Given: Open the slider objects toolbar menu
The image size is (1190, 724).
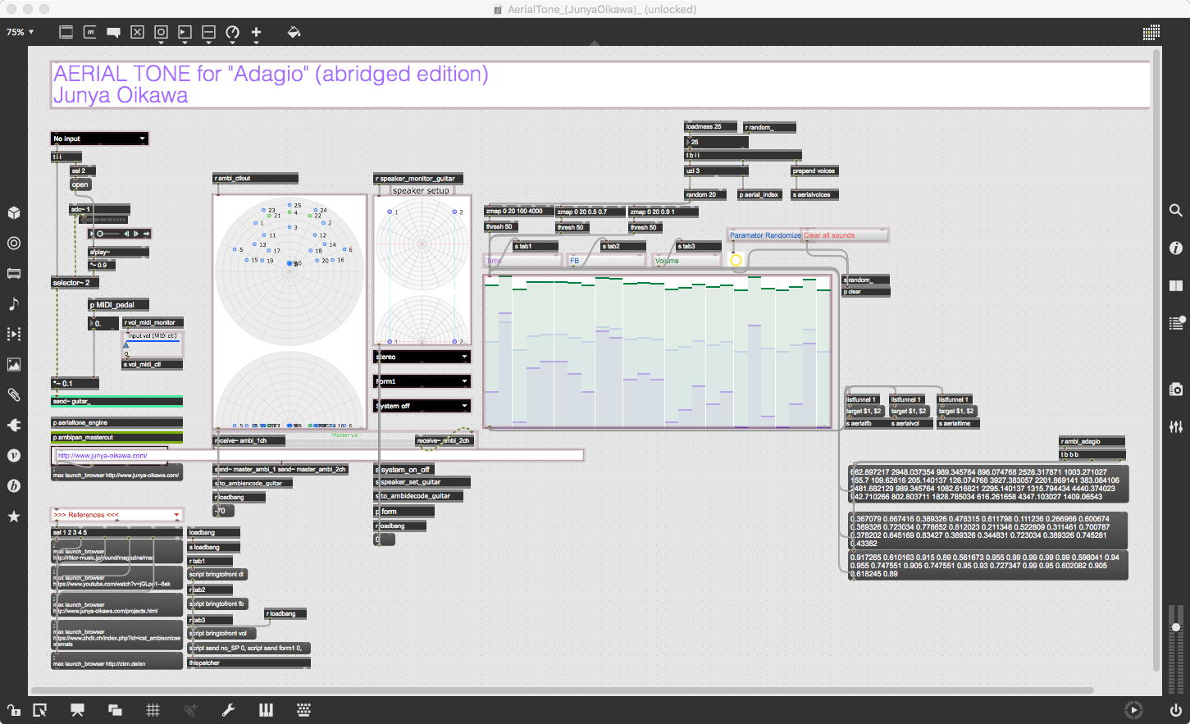Looking at the screenshot, I should coord(209,32).
